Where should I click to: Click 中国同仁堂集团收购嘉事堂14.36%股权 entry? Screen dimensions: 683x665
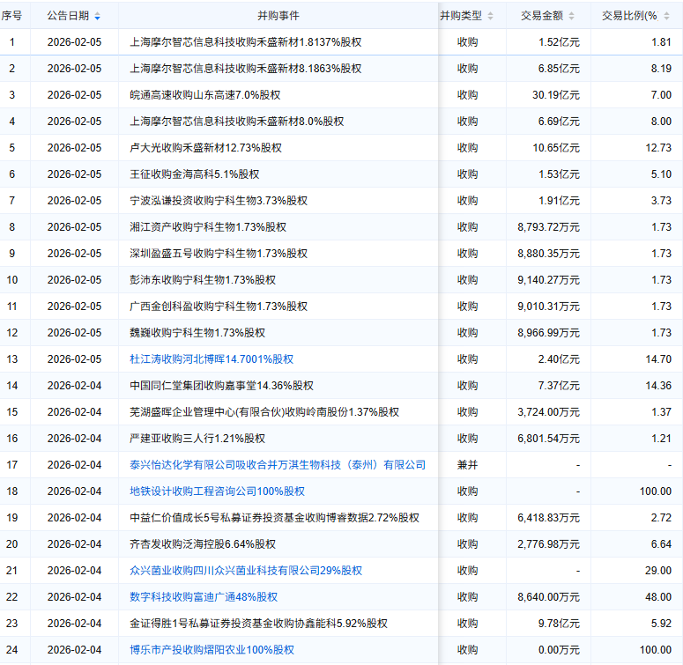(x=221, y=386)
